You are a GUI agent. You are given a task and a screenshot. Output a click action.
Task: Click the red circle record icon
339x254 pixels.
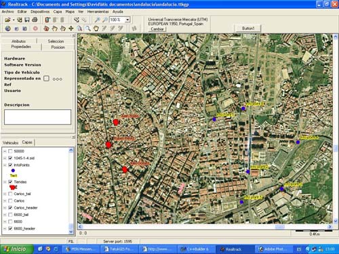[35, 28]
